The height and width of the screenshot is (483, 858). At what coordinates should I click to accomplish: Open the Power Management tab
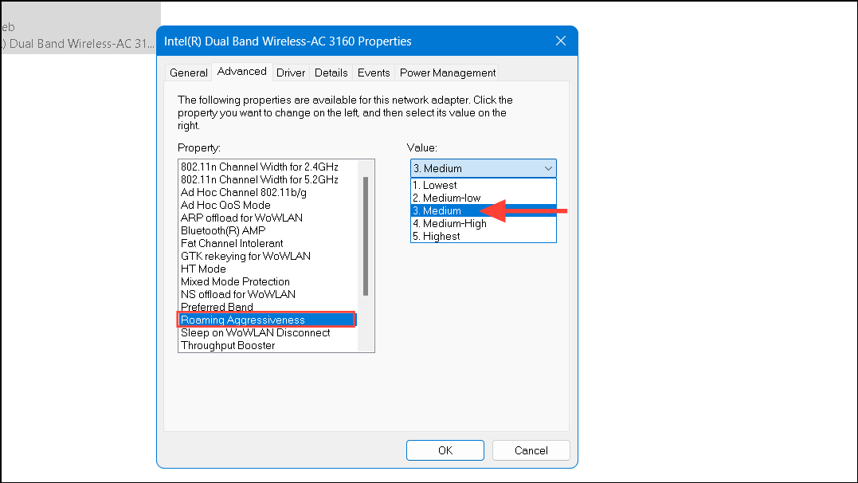(x=448, y=73)
